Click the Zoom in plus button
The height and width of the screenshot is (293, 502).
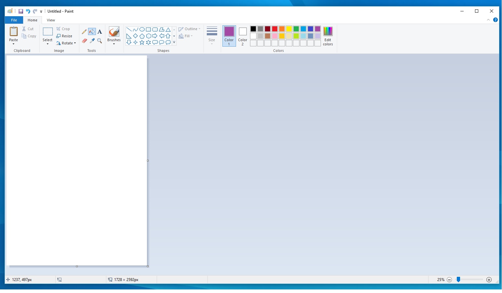click(x=489, y=280)
